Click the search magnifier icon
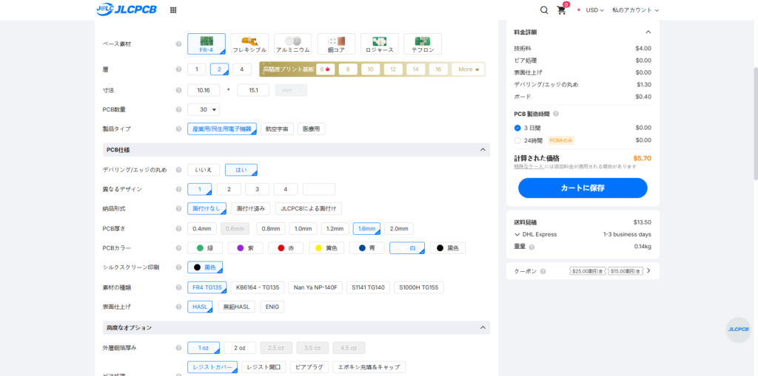This screenshot has width=758, height=376. point(544,10)
